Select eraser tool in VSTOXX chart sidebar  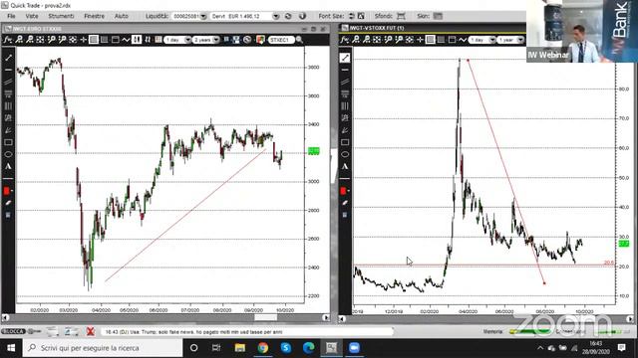coord(345,203)
